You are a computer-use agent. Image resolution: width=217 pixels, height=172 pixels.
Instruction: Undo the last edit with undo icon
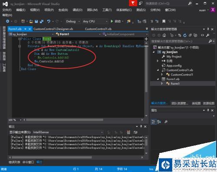coord(49,21)
